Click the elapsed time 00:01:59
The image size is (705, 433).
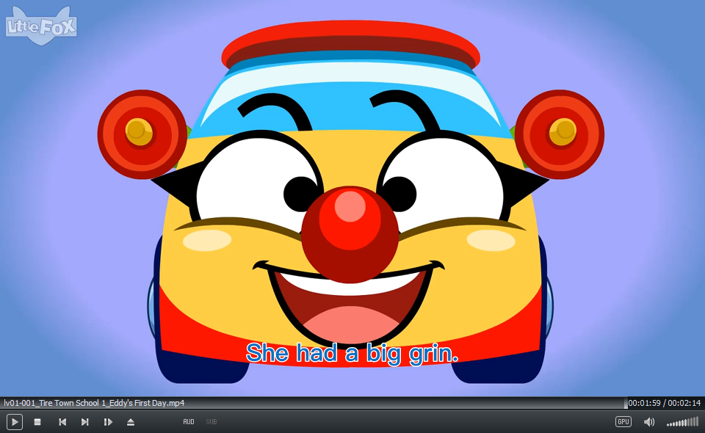click(x=644, y=403)
